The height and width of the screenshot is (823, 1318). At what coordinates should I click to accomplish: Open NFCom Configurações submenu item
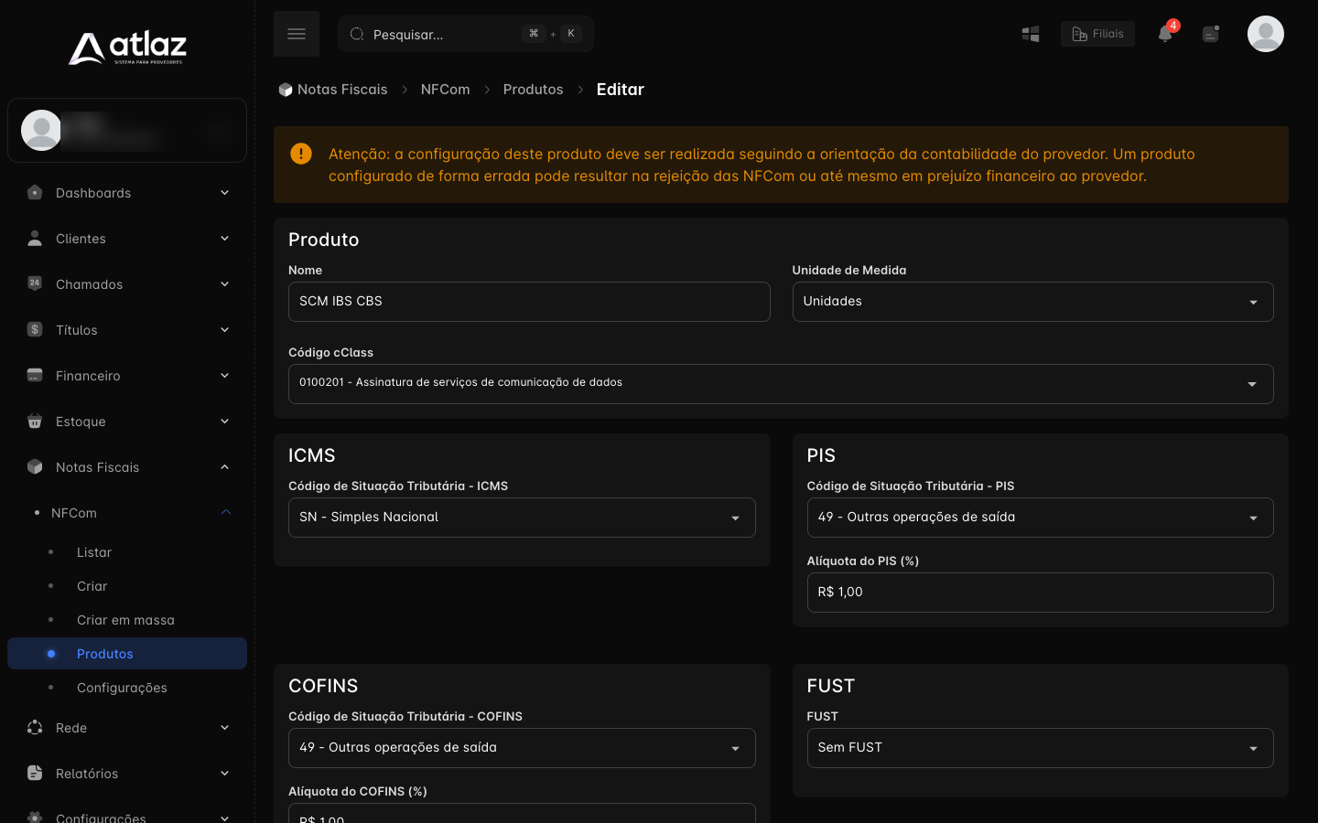coord(122,688)
